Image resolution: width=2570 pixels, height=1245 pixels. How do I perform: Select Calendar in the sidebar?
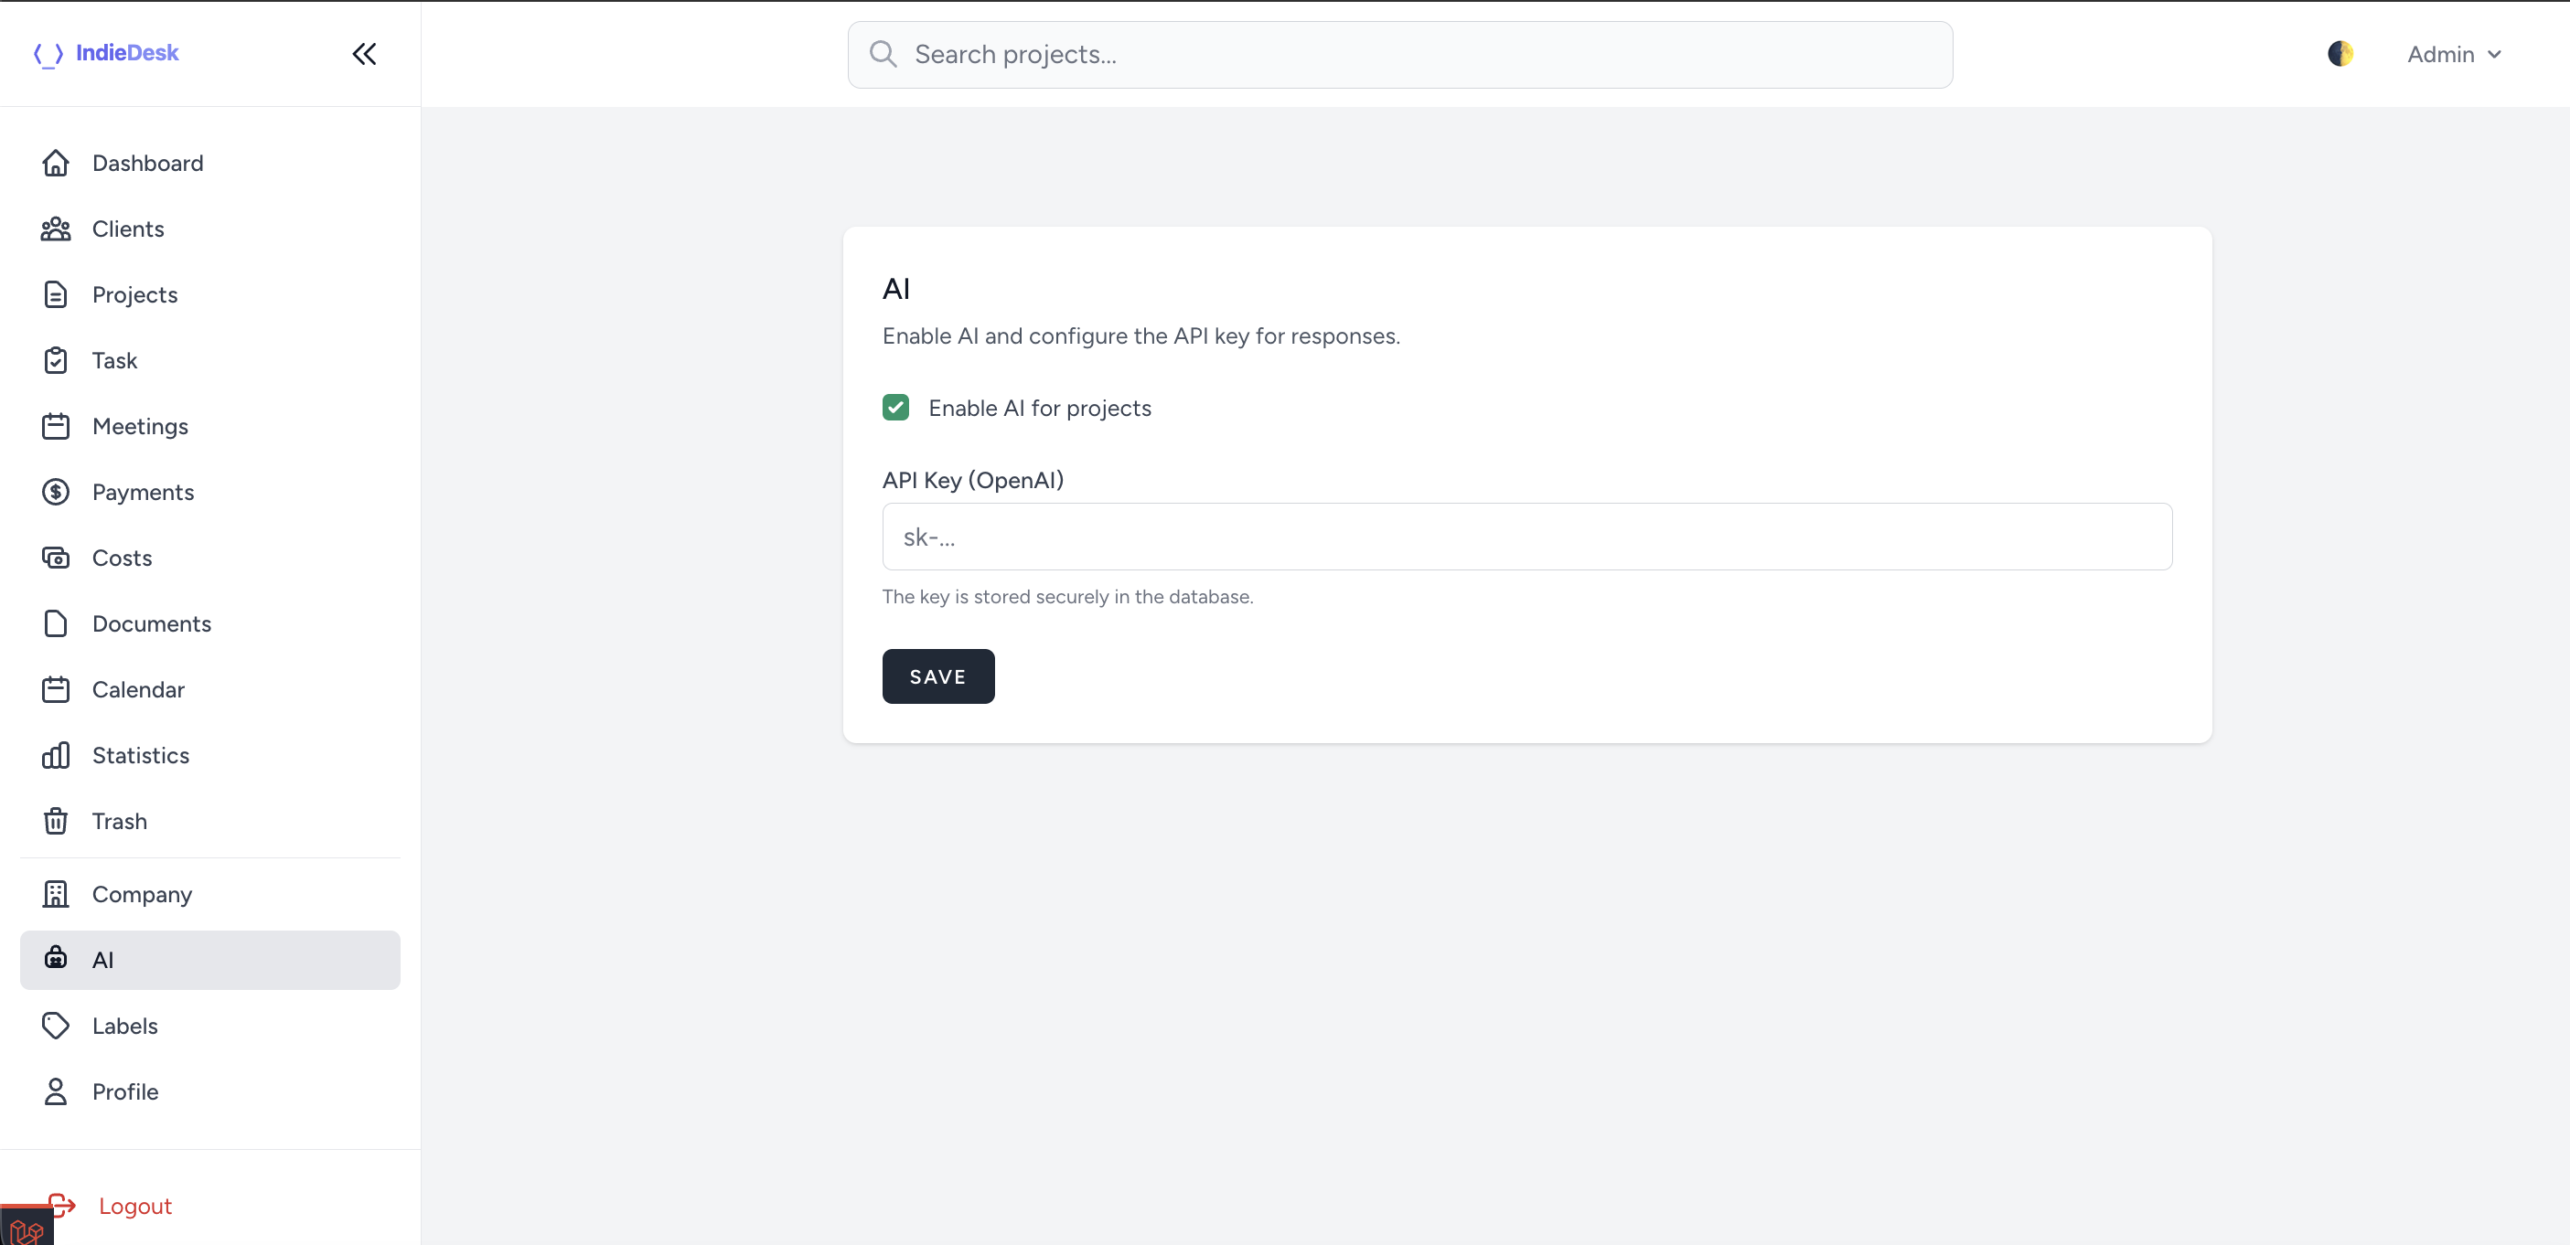pyautogui.click(x=138, y=689)
